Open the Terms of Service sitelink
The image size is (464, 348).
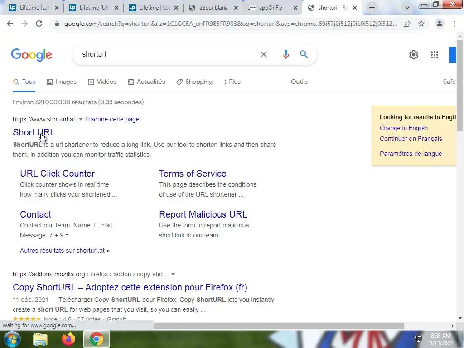point(193,174)
